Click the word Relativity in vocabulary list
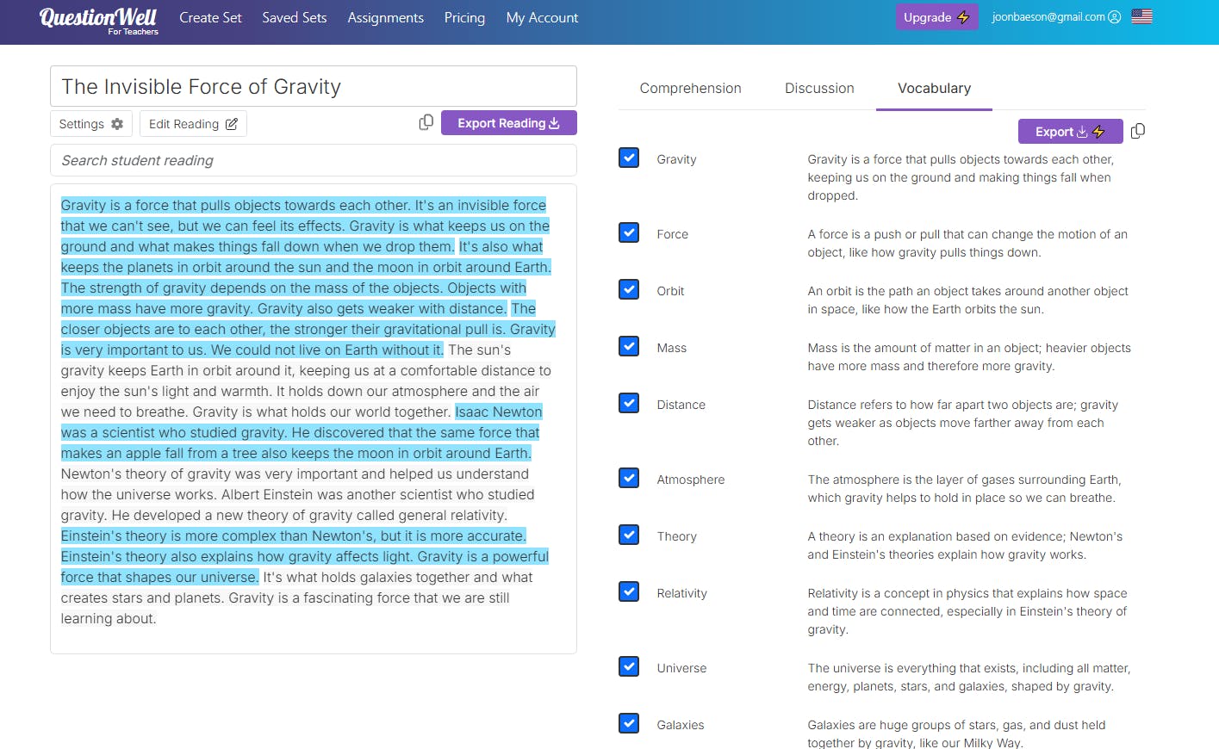This screenshot has width=1219, height=749. point(681,593)
